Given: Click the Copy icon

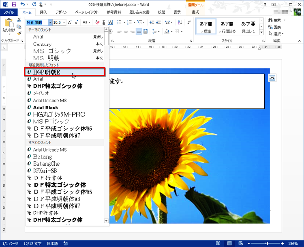Looking at the screenshot, I should (x=19, y=27).
